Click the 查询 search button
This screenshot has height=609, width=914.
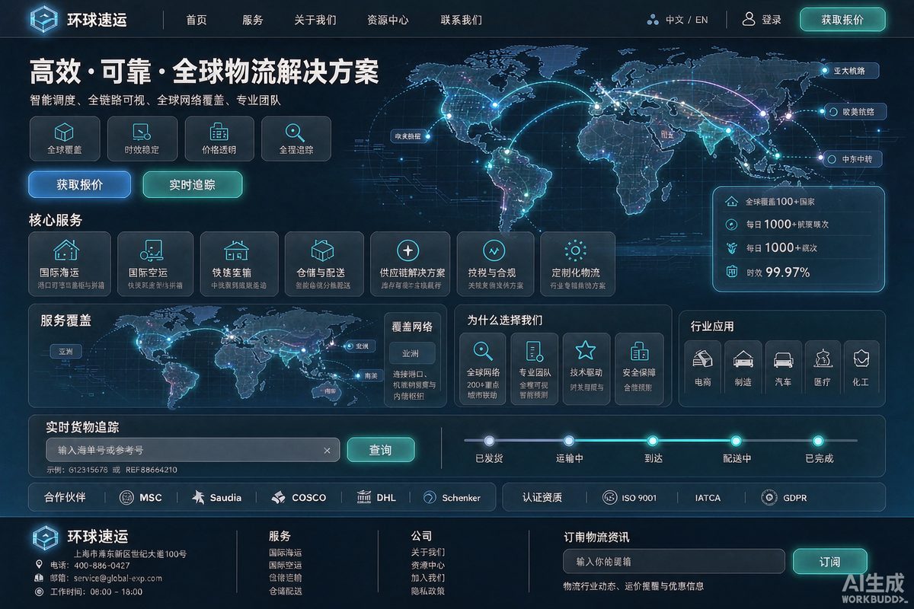(x=381, y=450)
